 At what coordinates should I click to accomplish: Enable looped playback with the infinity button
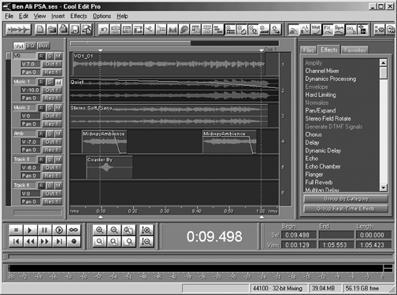(x=73, y=230)
